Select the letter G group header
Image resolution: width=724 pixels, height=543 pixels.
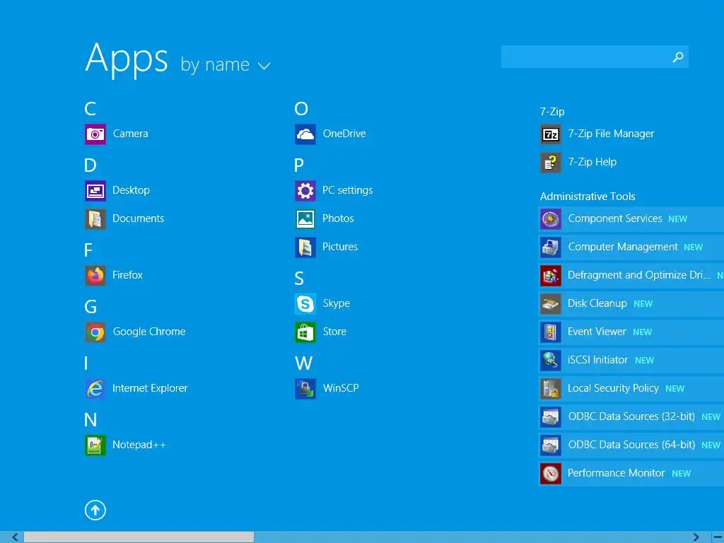click(x=90, y=307)
